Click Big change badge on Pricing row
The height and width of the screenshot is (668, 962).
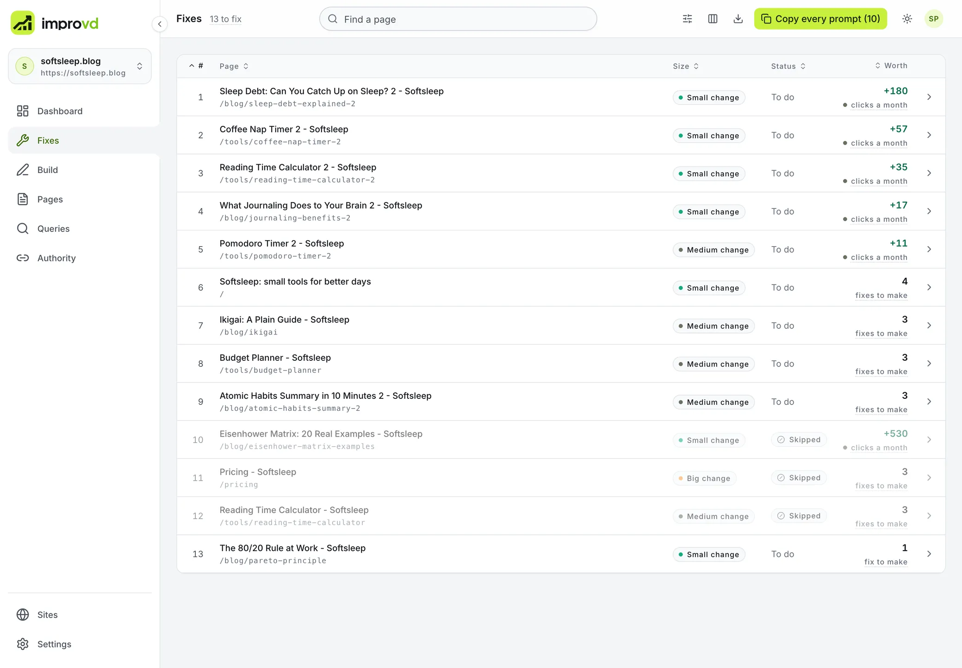[x=704, y=478]
